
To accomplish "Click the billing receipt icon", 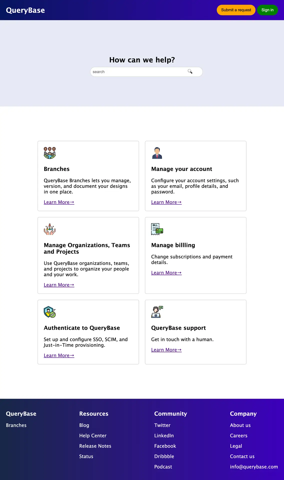I will (157, 229).
